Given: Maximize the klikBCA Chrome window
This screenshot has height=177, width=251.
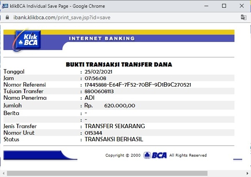Looking at the screenshot, I should (x=224, y=6).
